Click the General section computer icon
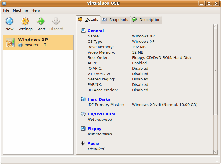Image resolution: width=221 pixels, height=164 pixels. [x=83, y=31]
